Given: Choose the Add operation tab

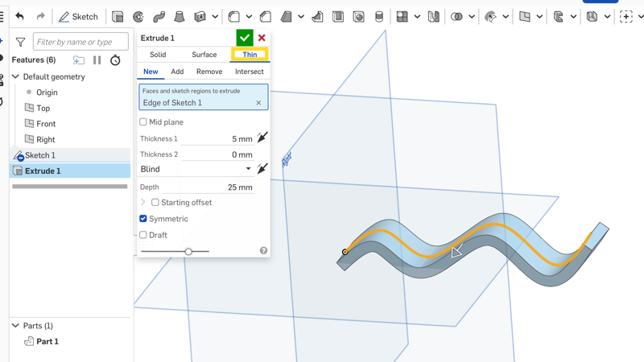Looking at the screenshot, I should point(177,72).
